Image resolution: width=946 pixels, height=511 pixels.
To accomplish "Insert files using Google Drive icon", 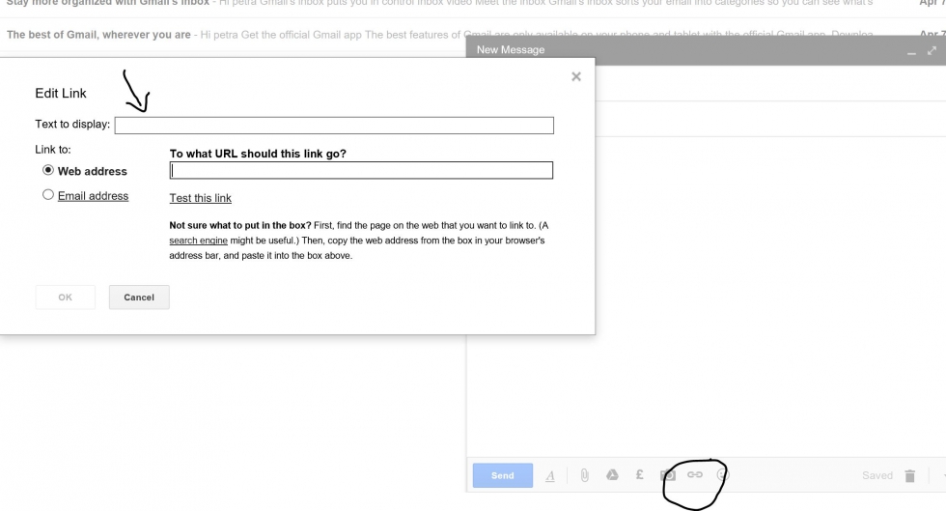I will click(x=612, y=474).
